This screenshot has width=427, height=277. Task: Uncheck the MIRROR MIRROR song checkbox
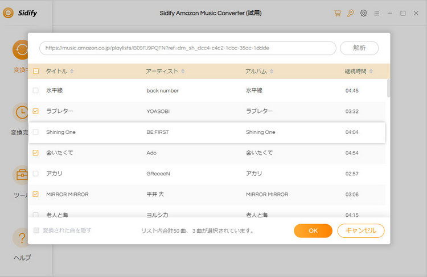tap(36, 194)
